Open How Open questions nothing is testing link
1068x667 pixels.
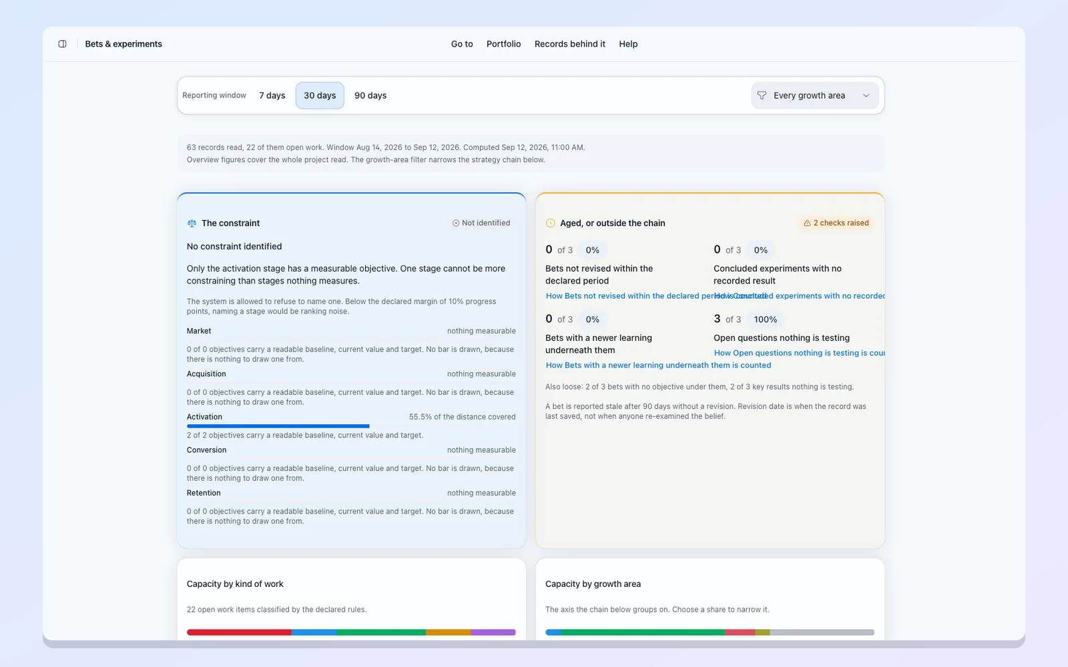(799, 354)
